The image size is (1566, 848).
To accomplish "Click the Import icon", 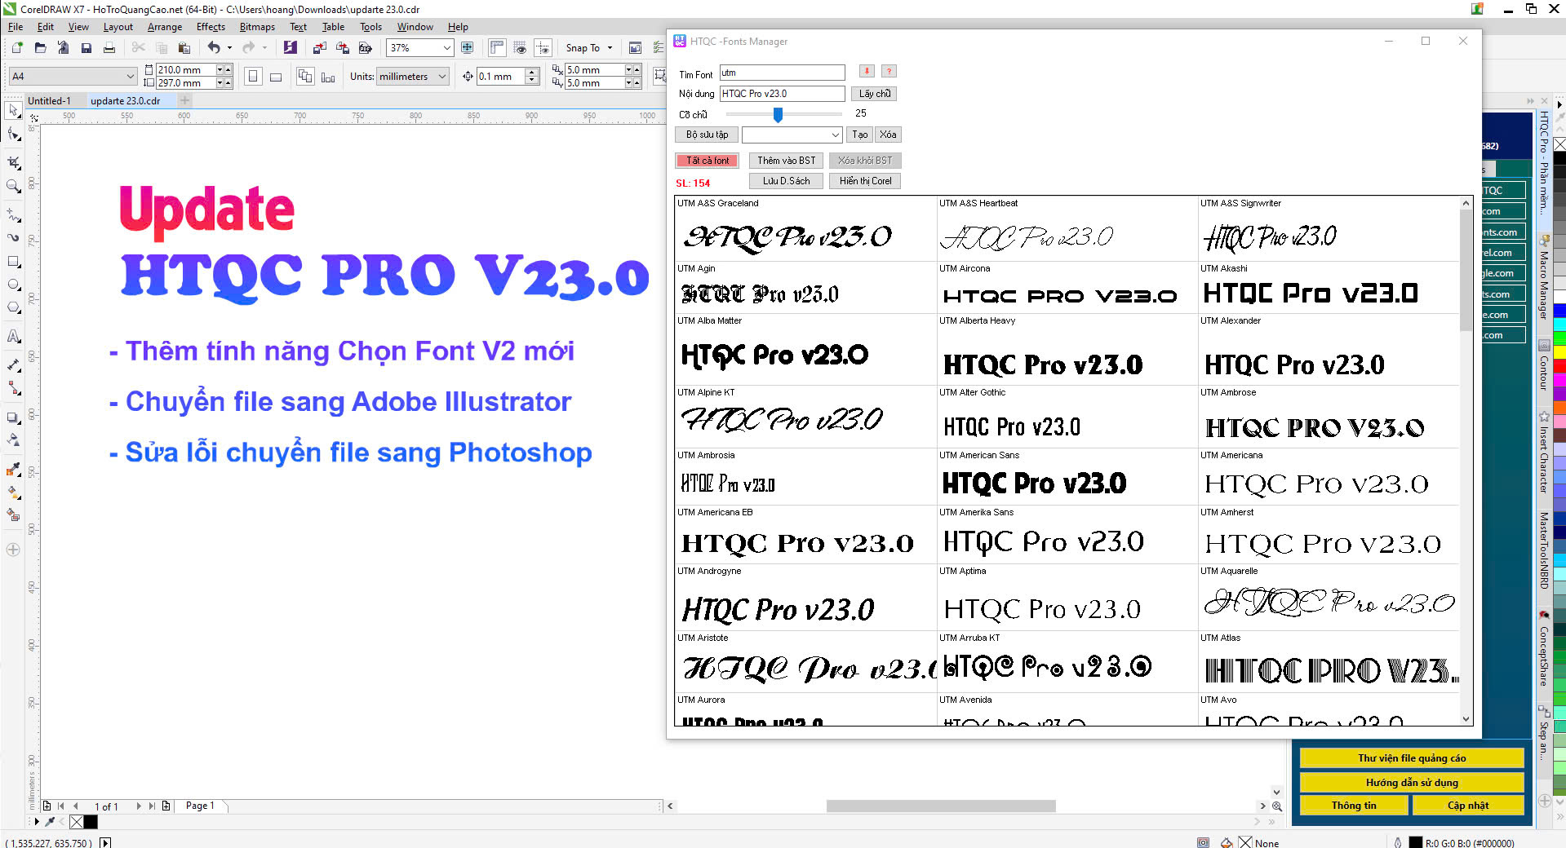I will (x=320, y=48).
